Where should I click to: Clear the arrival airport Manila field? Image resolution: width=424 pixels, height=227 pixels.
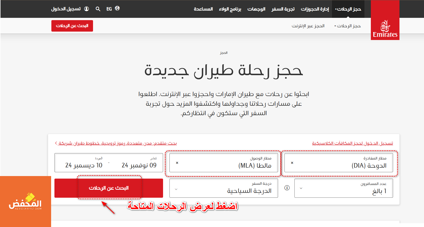[x=177, y=163]
